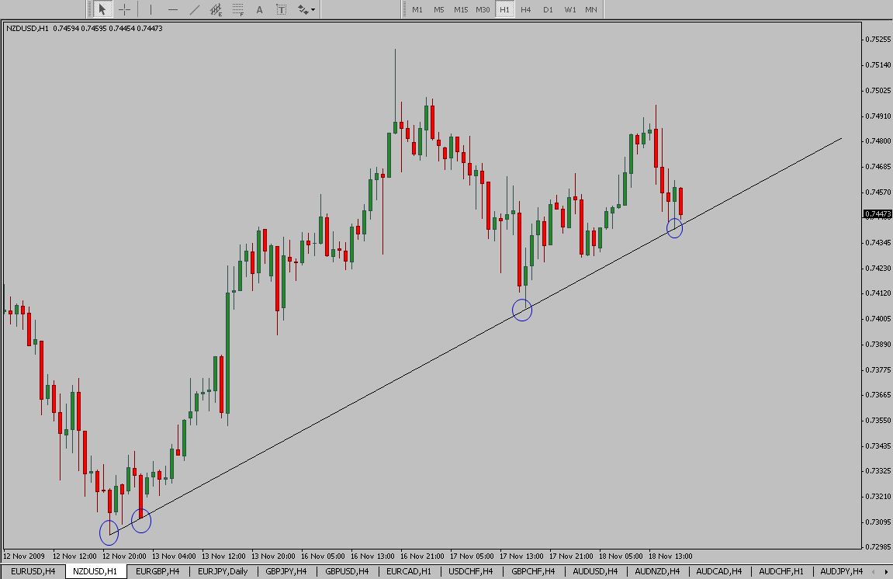The width and height of the screenshot is (893, 579).
Task: Click the circle marker at trendline start
Action: coord(109,532)
